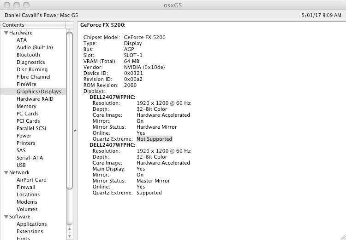This screenshot has height=240, width=346.
Task: Click the 5/01/17 9:09 AM timestamp
Action: click(321, 15)
